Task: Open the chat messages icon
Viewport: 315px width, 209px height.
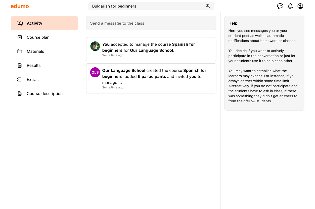Action: 280,6
